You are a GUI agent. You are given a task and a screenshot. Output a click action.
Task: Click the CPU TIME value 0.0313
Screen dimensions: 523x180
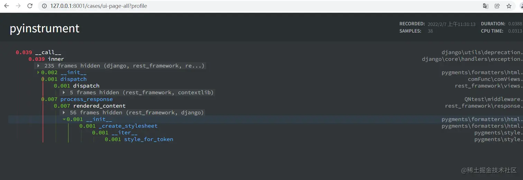515,31
